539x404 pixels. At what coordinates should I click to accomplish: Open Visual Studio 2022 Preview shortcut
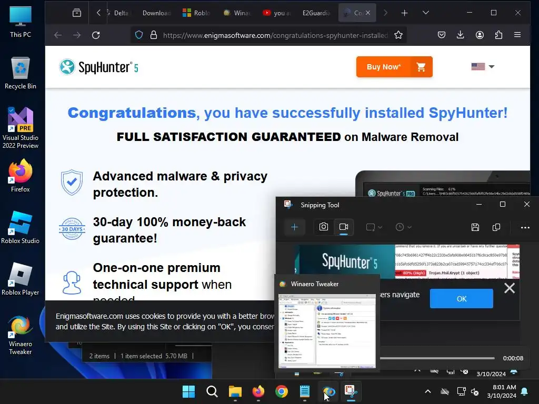tap(21, 128)
